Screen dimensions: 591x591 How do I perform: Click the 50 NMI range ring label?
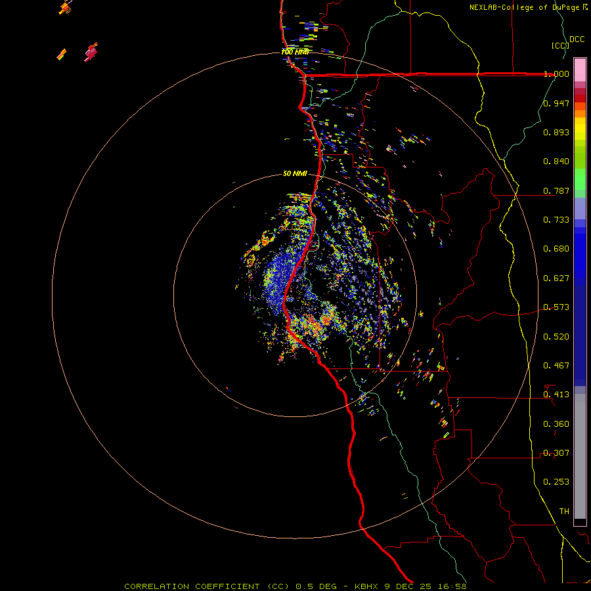[x=295, y=173]
